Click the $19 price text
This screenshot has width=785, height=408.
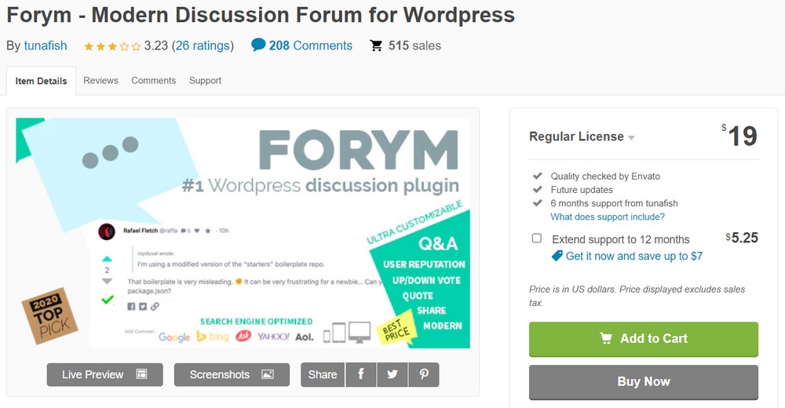pos(739,136)
